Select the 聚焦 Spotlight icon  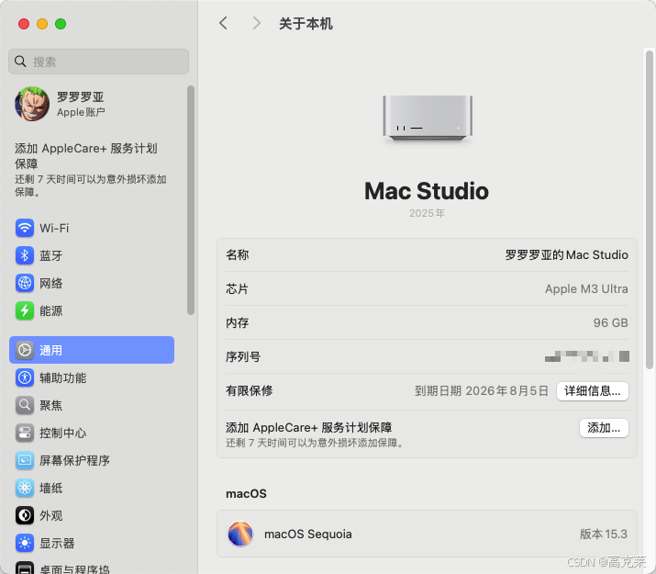[x=25, y=405]
